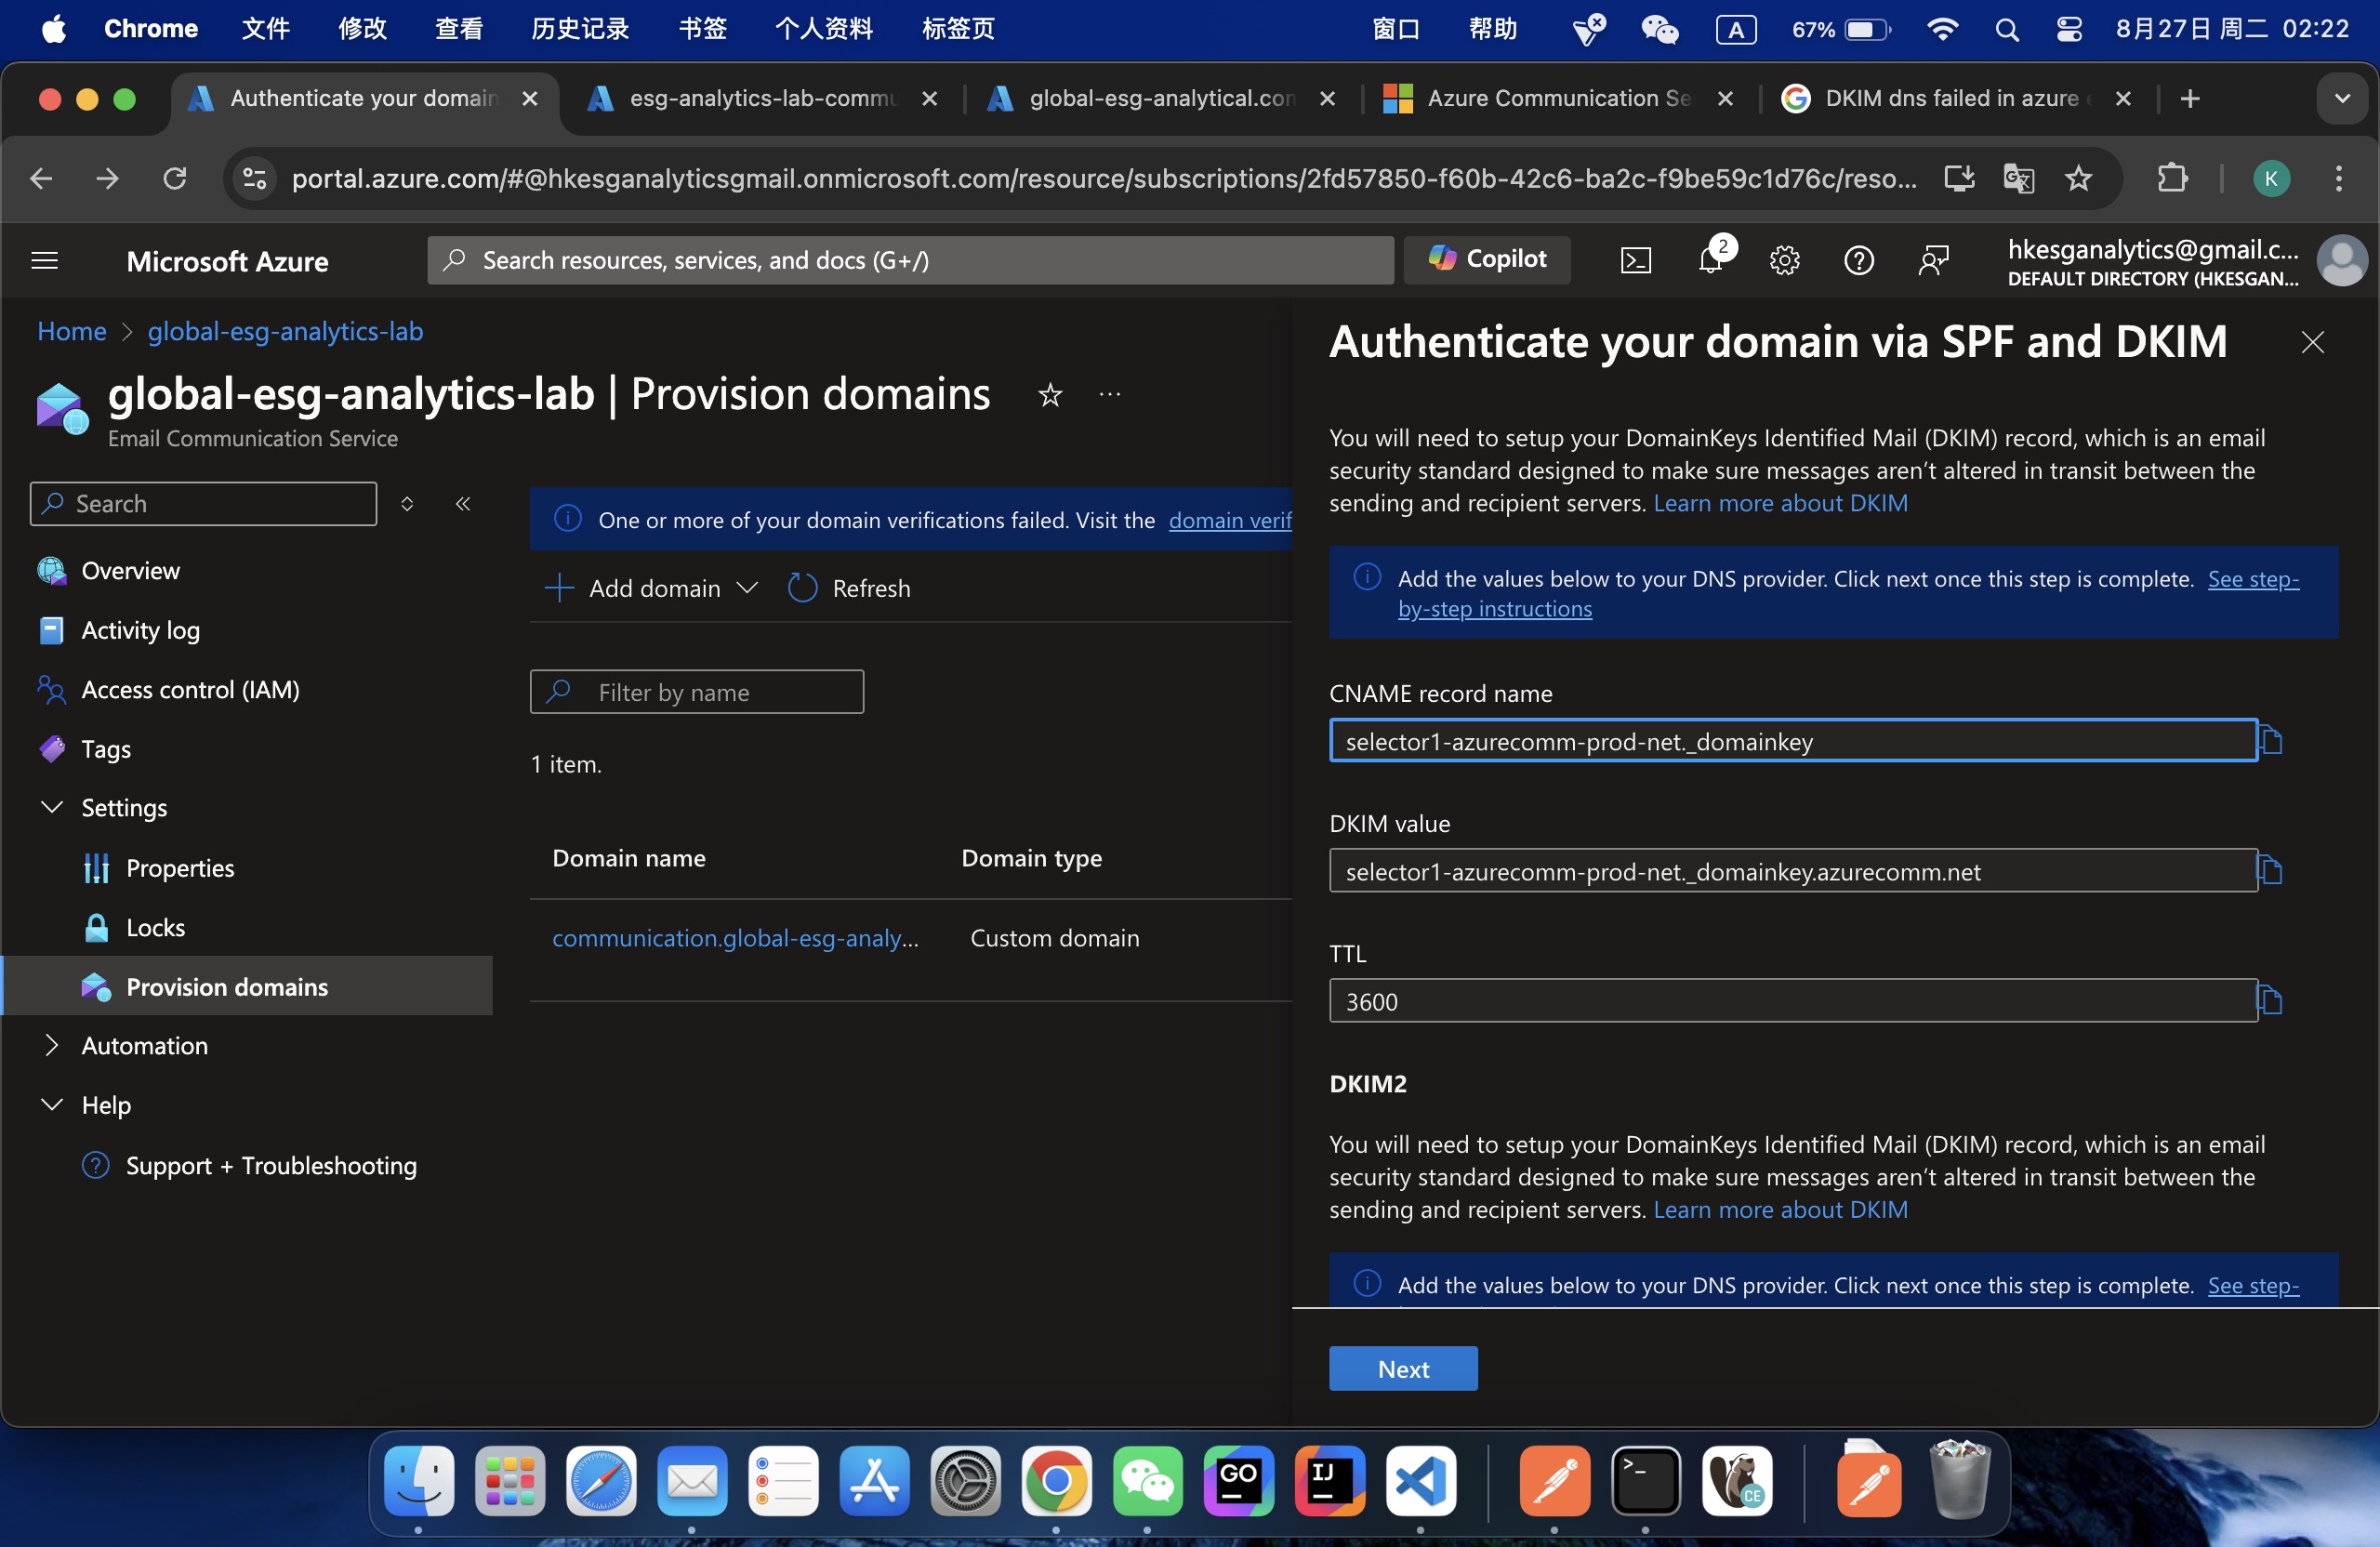
Task: Favorite the Provision domains page star
Action: 1050,395
